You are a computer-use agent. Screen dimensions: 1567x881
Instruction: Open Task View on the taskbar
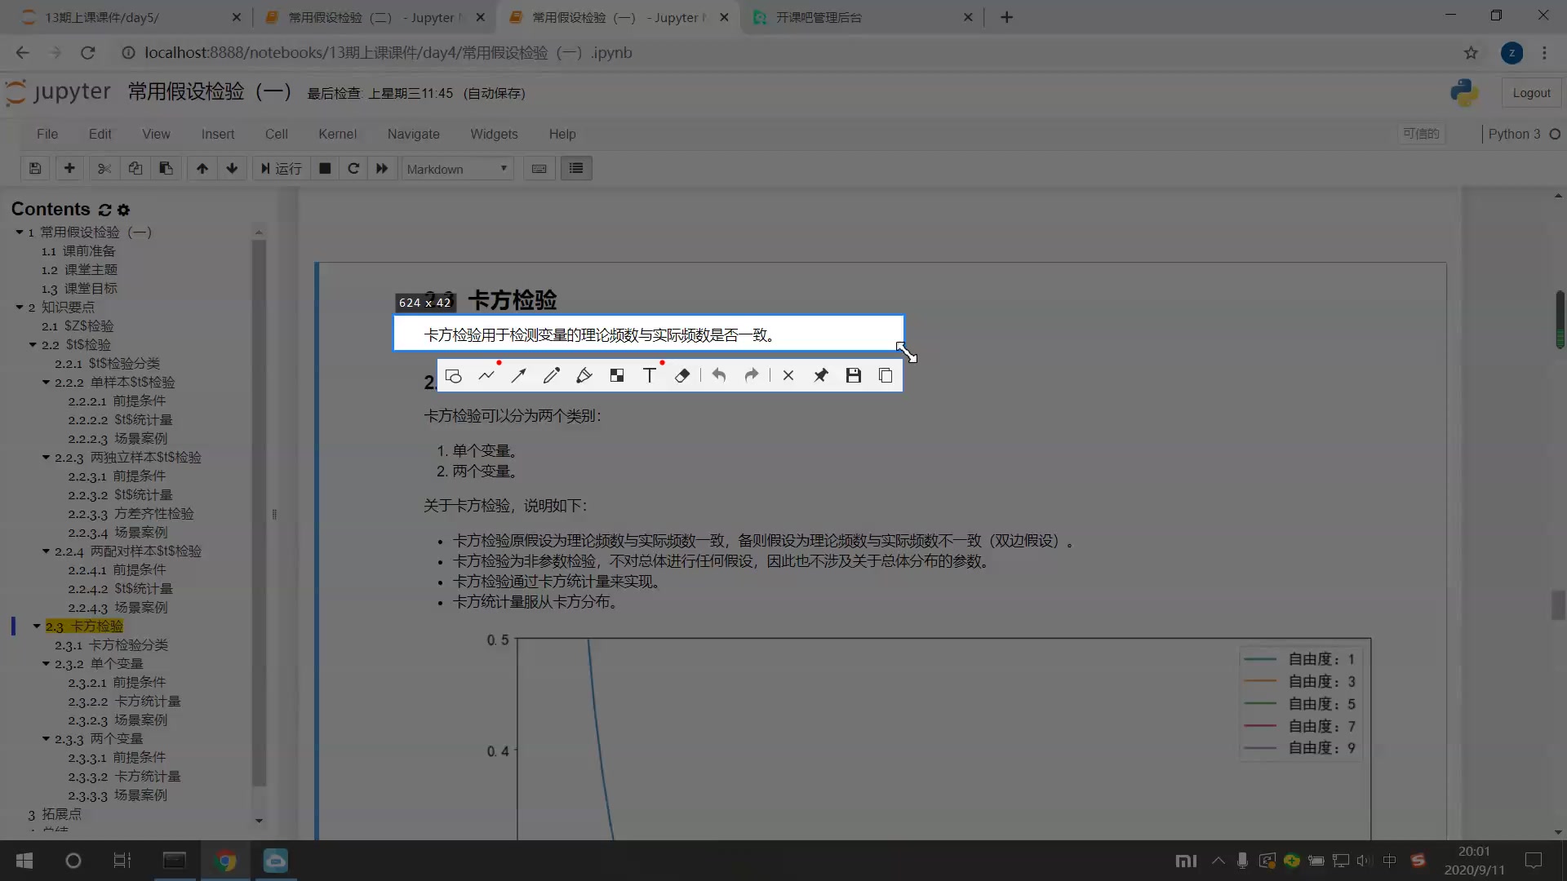click(x=122, y=861)
